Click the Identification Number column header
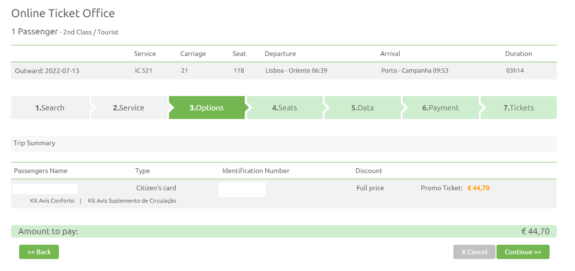 point(256,171)
